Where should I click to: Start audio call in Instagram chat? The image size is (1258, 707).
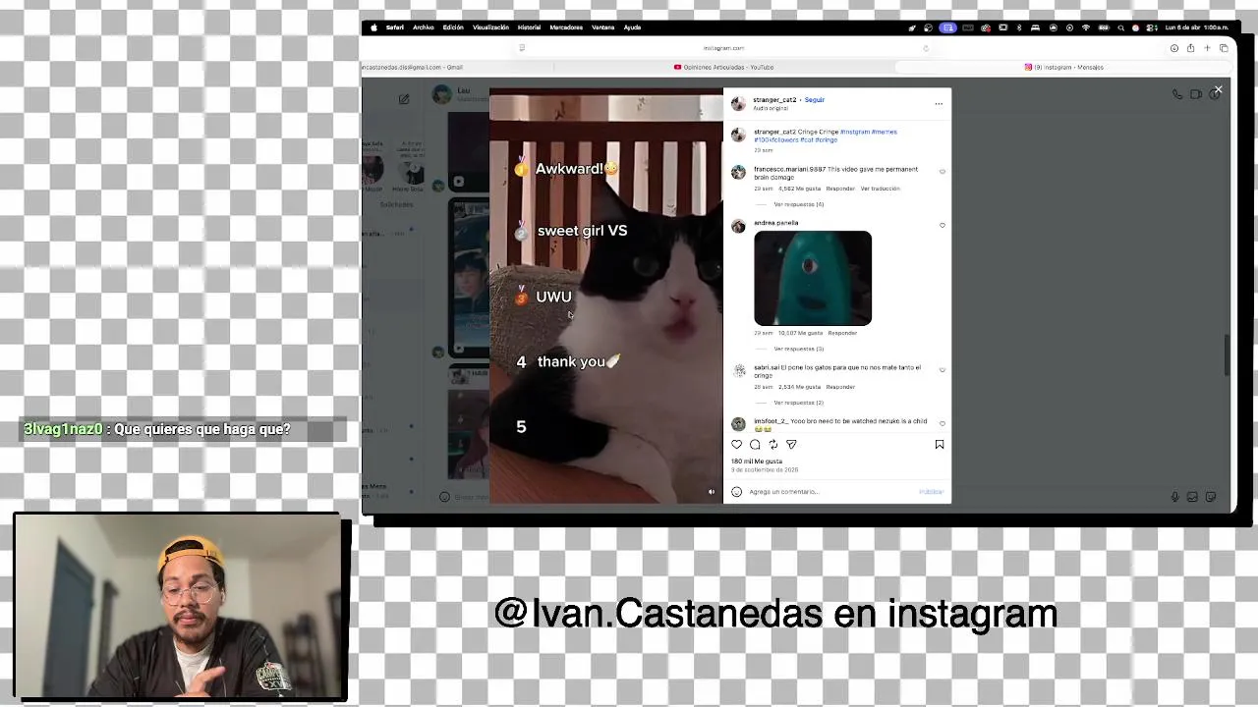click(x=1177, y=94)
